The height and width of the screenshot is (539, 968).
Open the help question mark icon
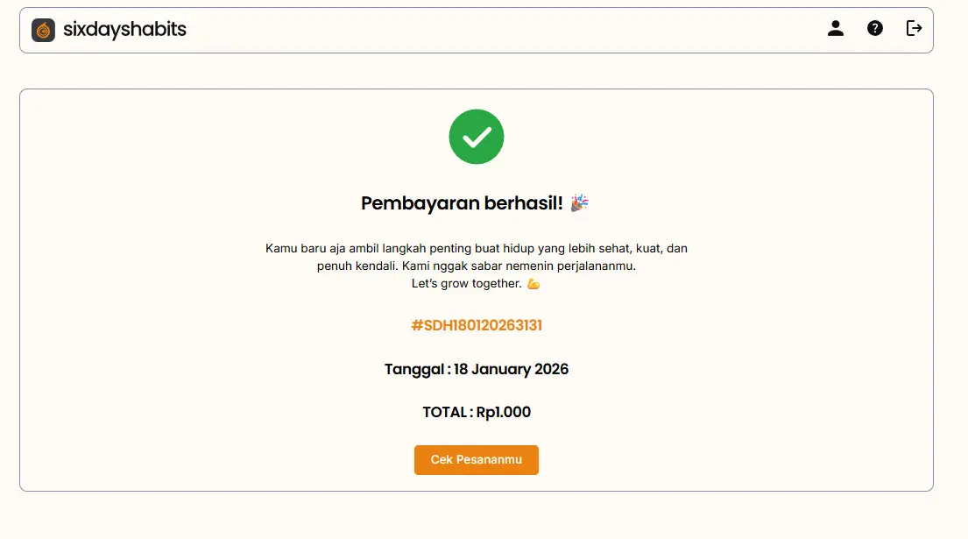(x=875, y=28)
